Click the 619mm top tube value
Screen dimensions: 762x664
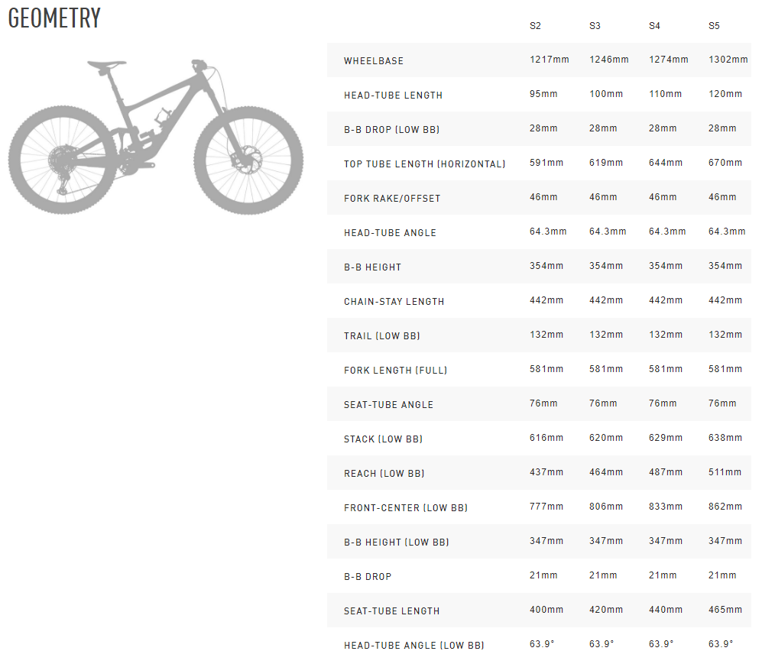tap(606, 163)
